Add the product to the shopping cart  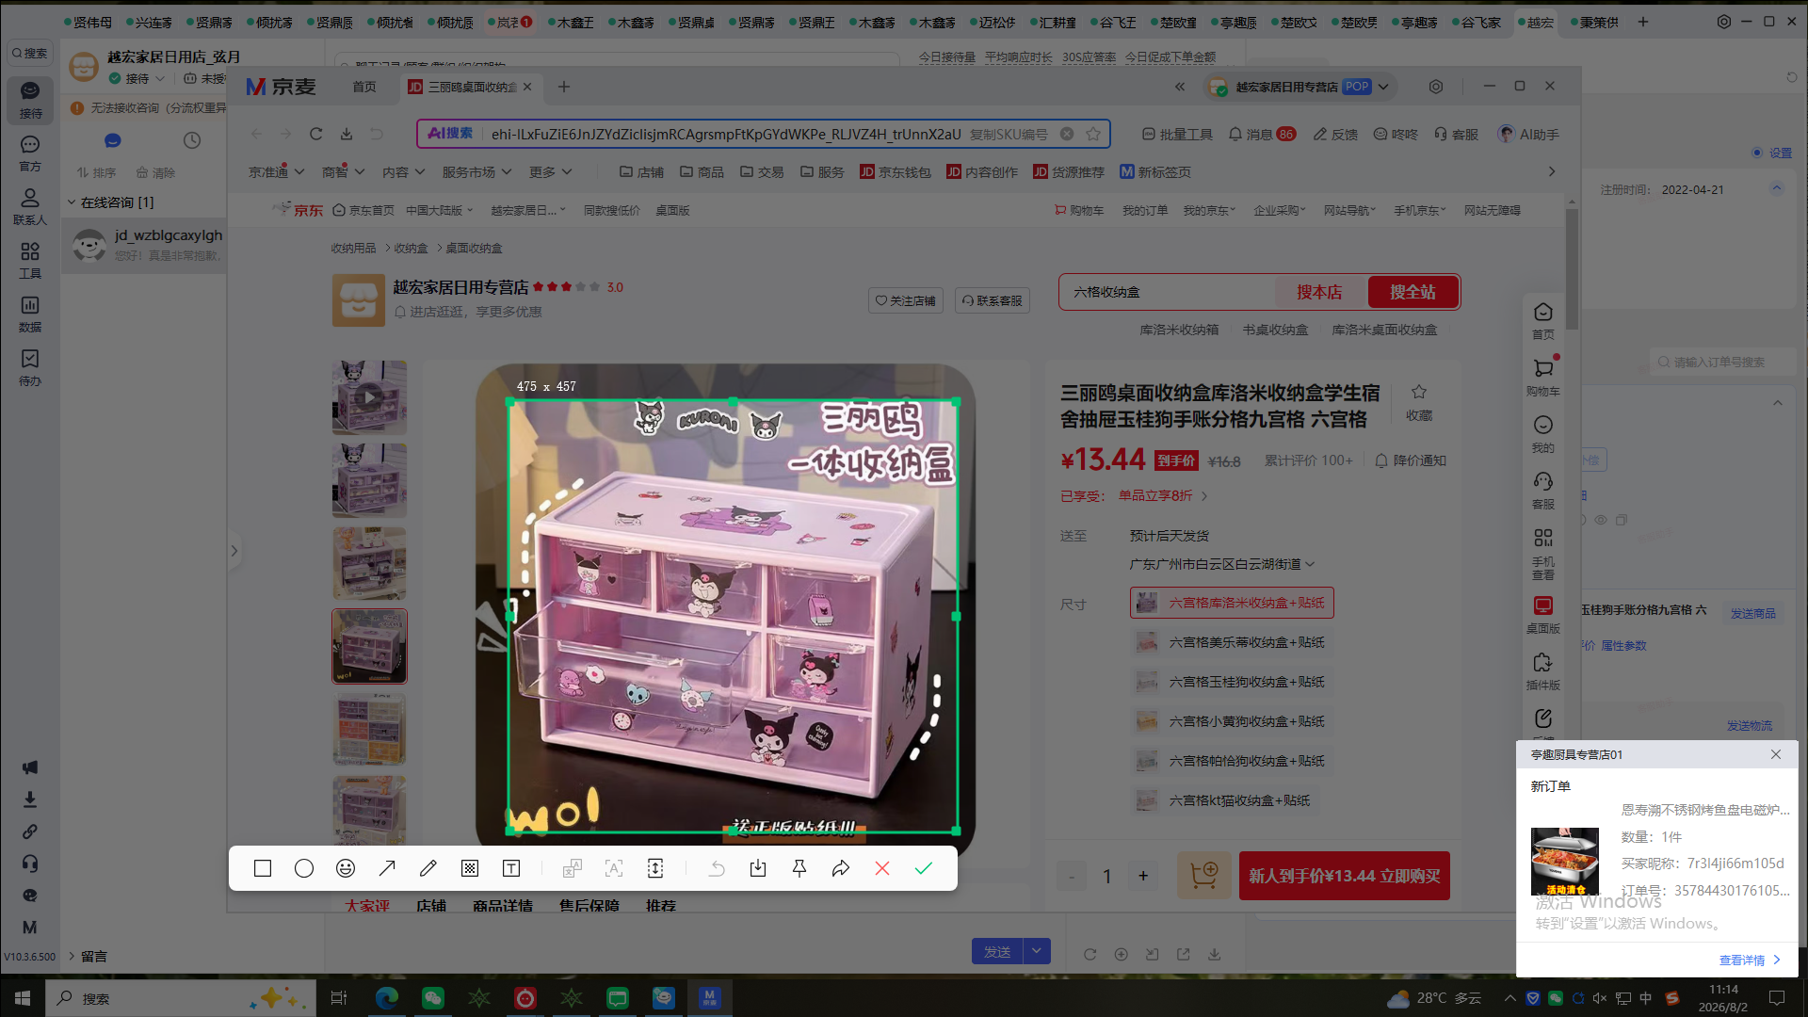point(1204,876)
